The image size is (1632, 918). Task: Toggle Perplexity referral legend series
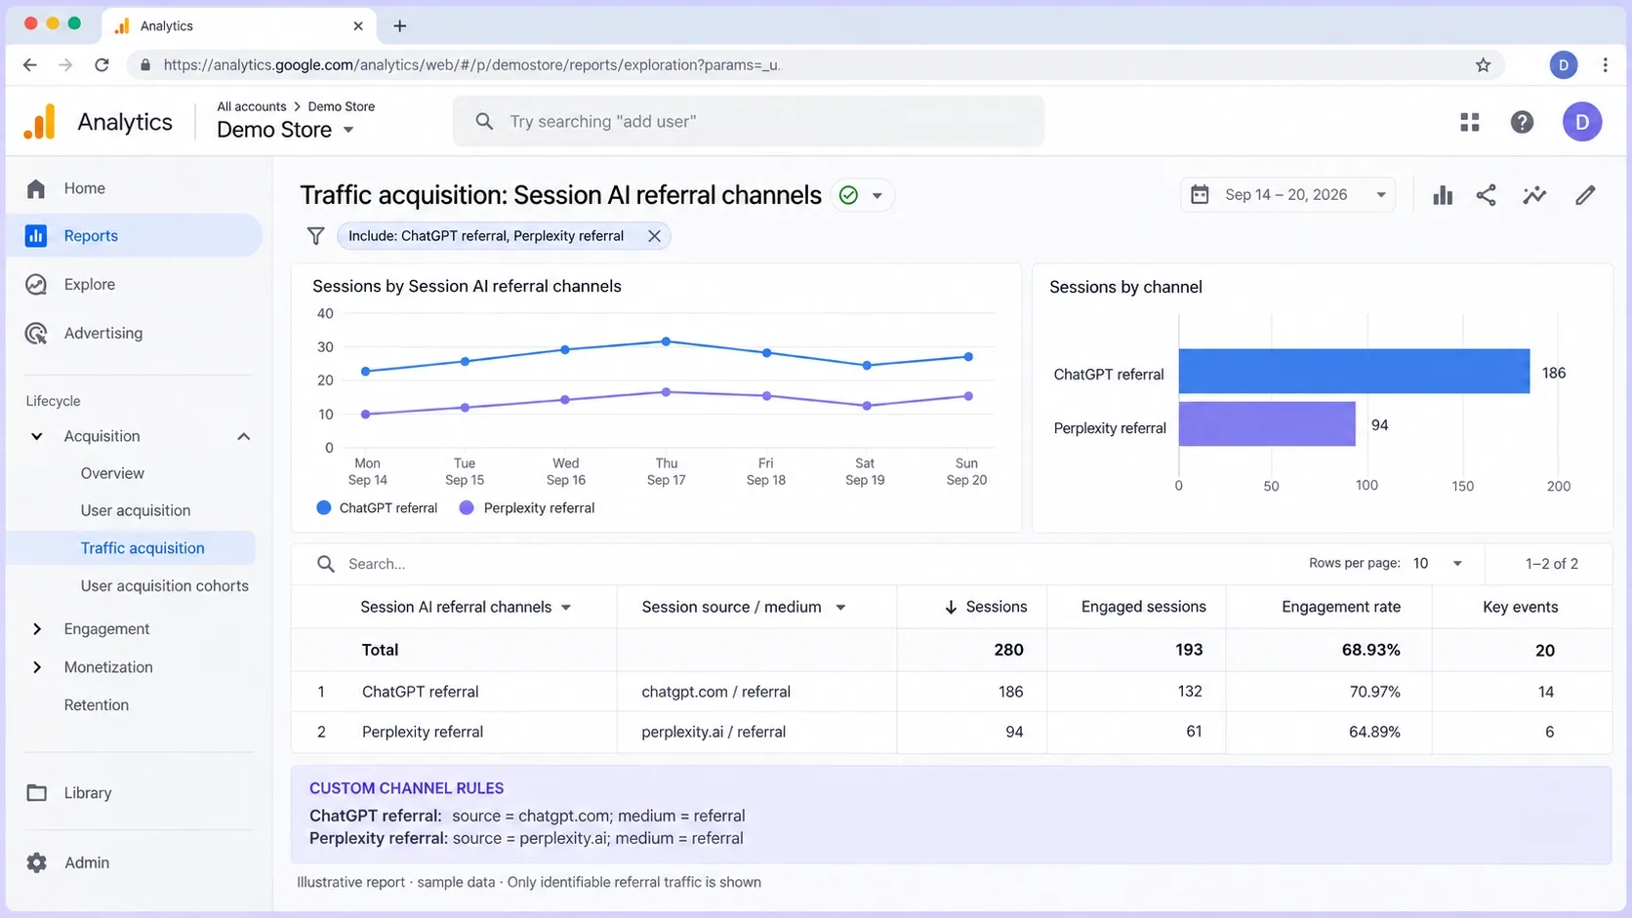(527, 508)
